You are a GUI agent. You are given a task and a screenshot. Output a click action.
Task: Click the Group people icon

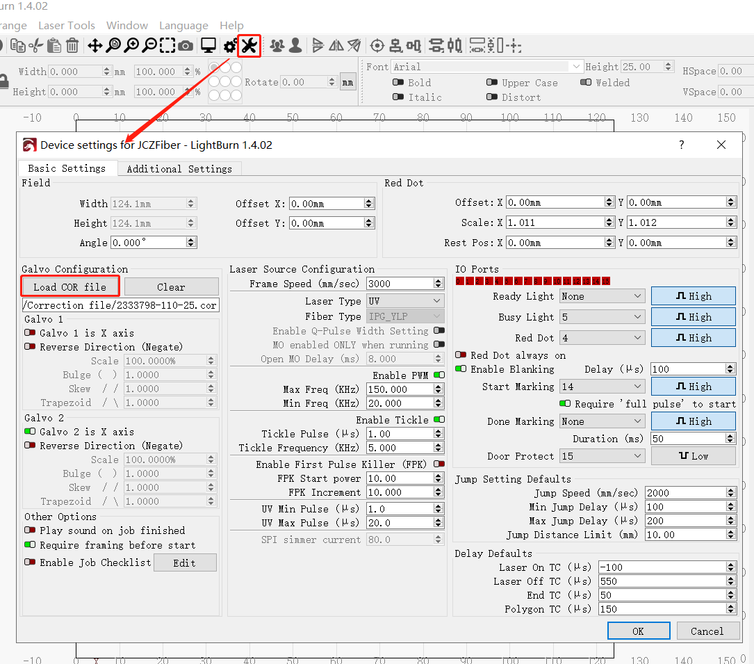pos(277,46)
